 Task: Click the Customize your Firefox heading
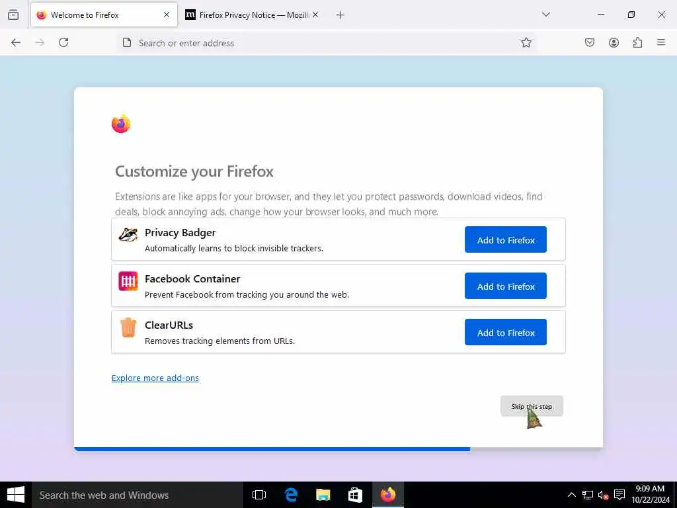click(194, 171)
